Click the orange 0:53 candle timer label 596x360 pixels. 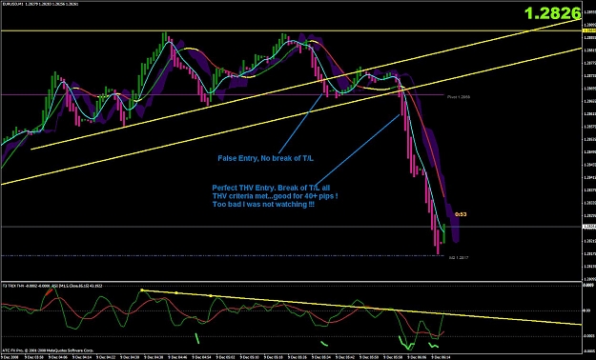click(461, 214)
